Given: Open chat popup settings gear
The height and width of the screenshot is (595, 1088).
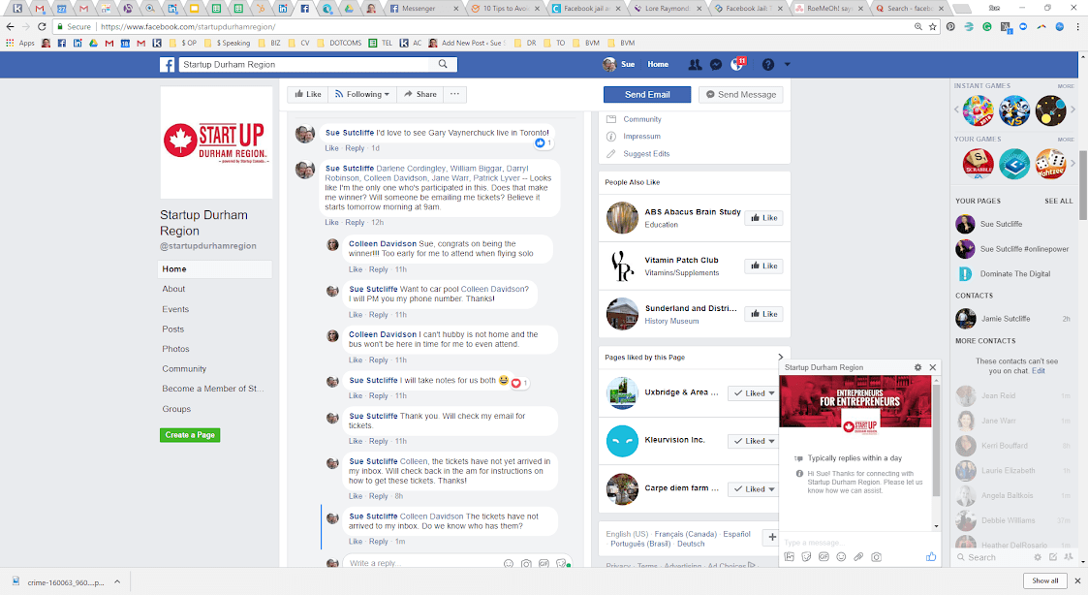Looking at the screenshot, I should 917,368.
